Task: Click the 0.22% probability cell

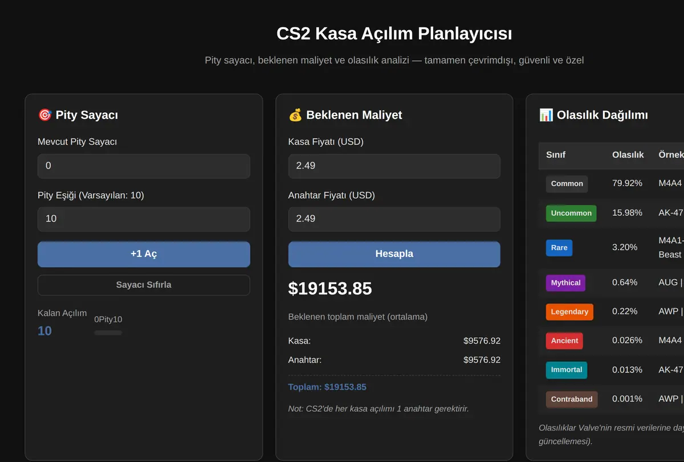Action: click(x=625, y=311)
